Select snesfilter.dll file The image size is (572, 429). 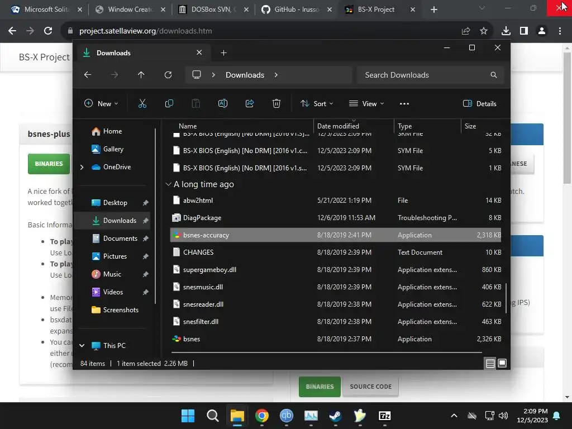tap(336, 322)
